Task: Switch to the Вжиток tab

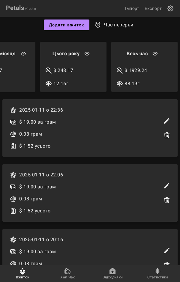Action: pyautogui.click(x=22, y=273)
